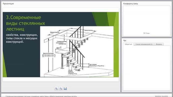Zoom out of the presentation slide
Screen dimensions: 173x97
(x=61, y=88)
